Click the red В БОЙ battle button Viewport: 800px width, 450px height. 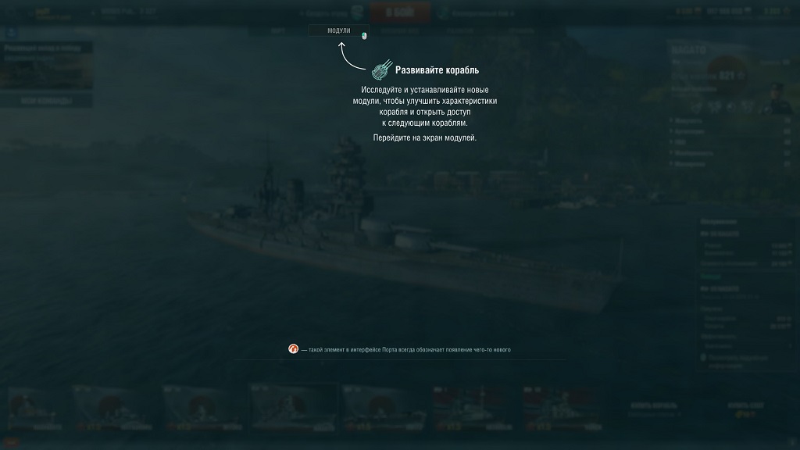(400, 12)
